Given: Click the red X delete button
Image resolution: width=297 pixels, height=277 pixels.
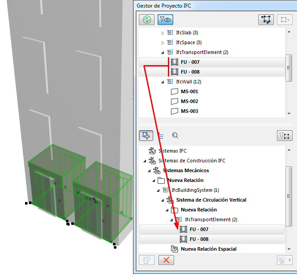Looking at the screenshot, I should click(166, 260).
